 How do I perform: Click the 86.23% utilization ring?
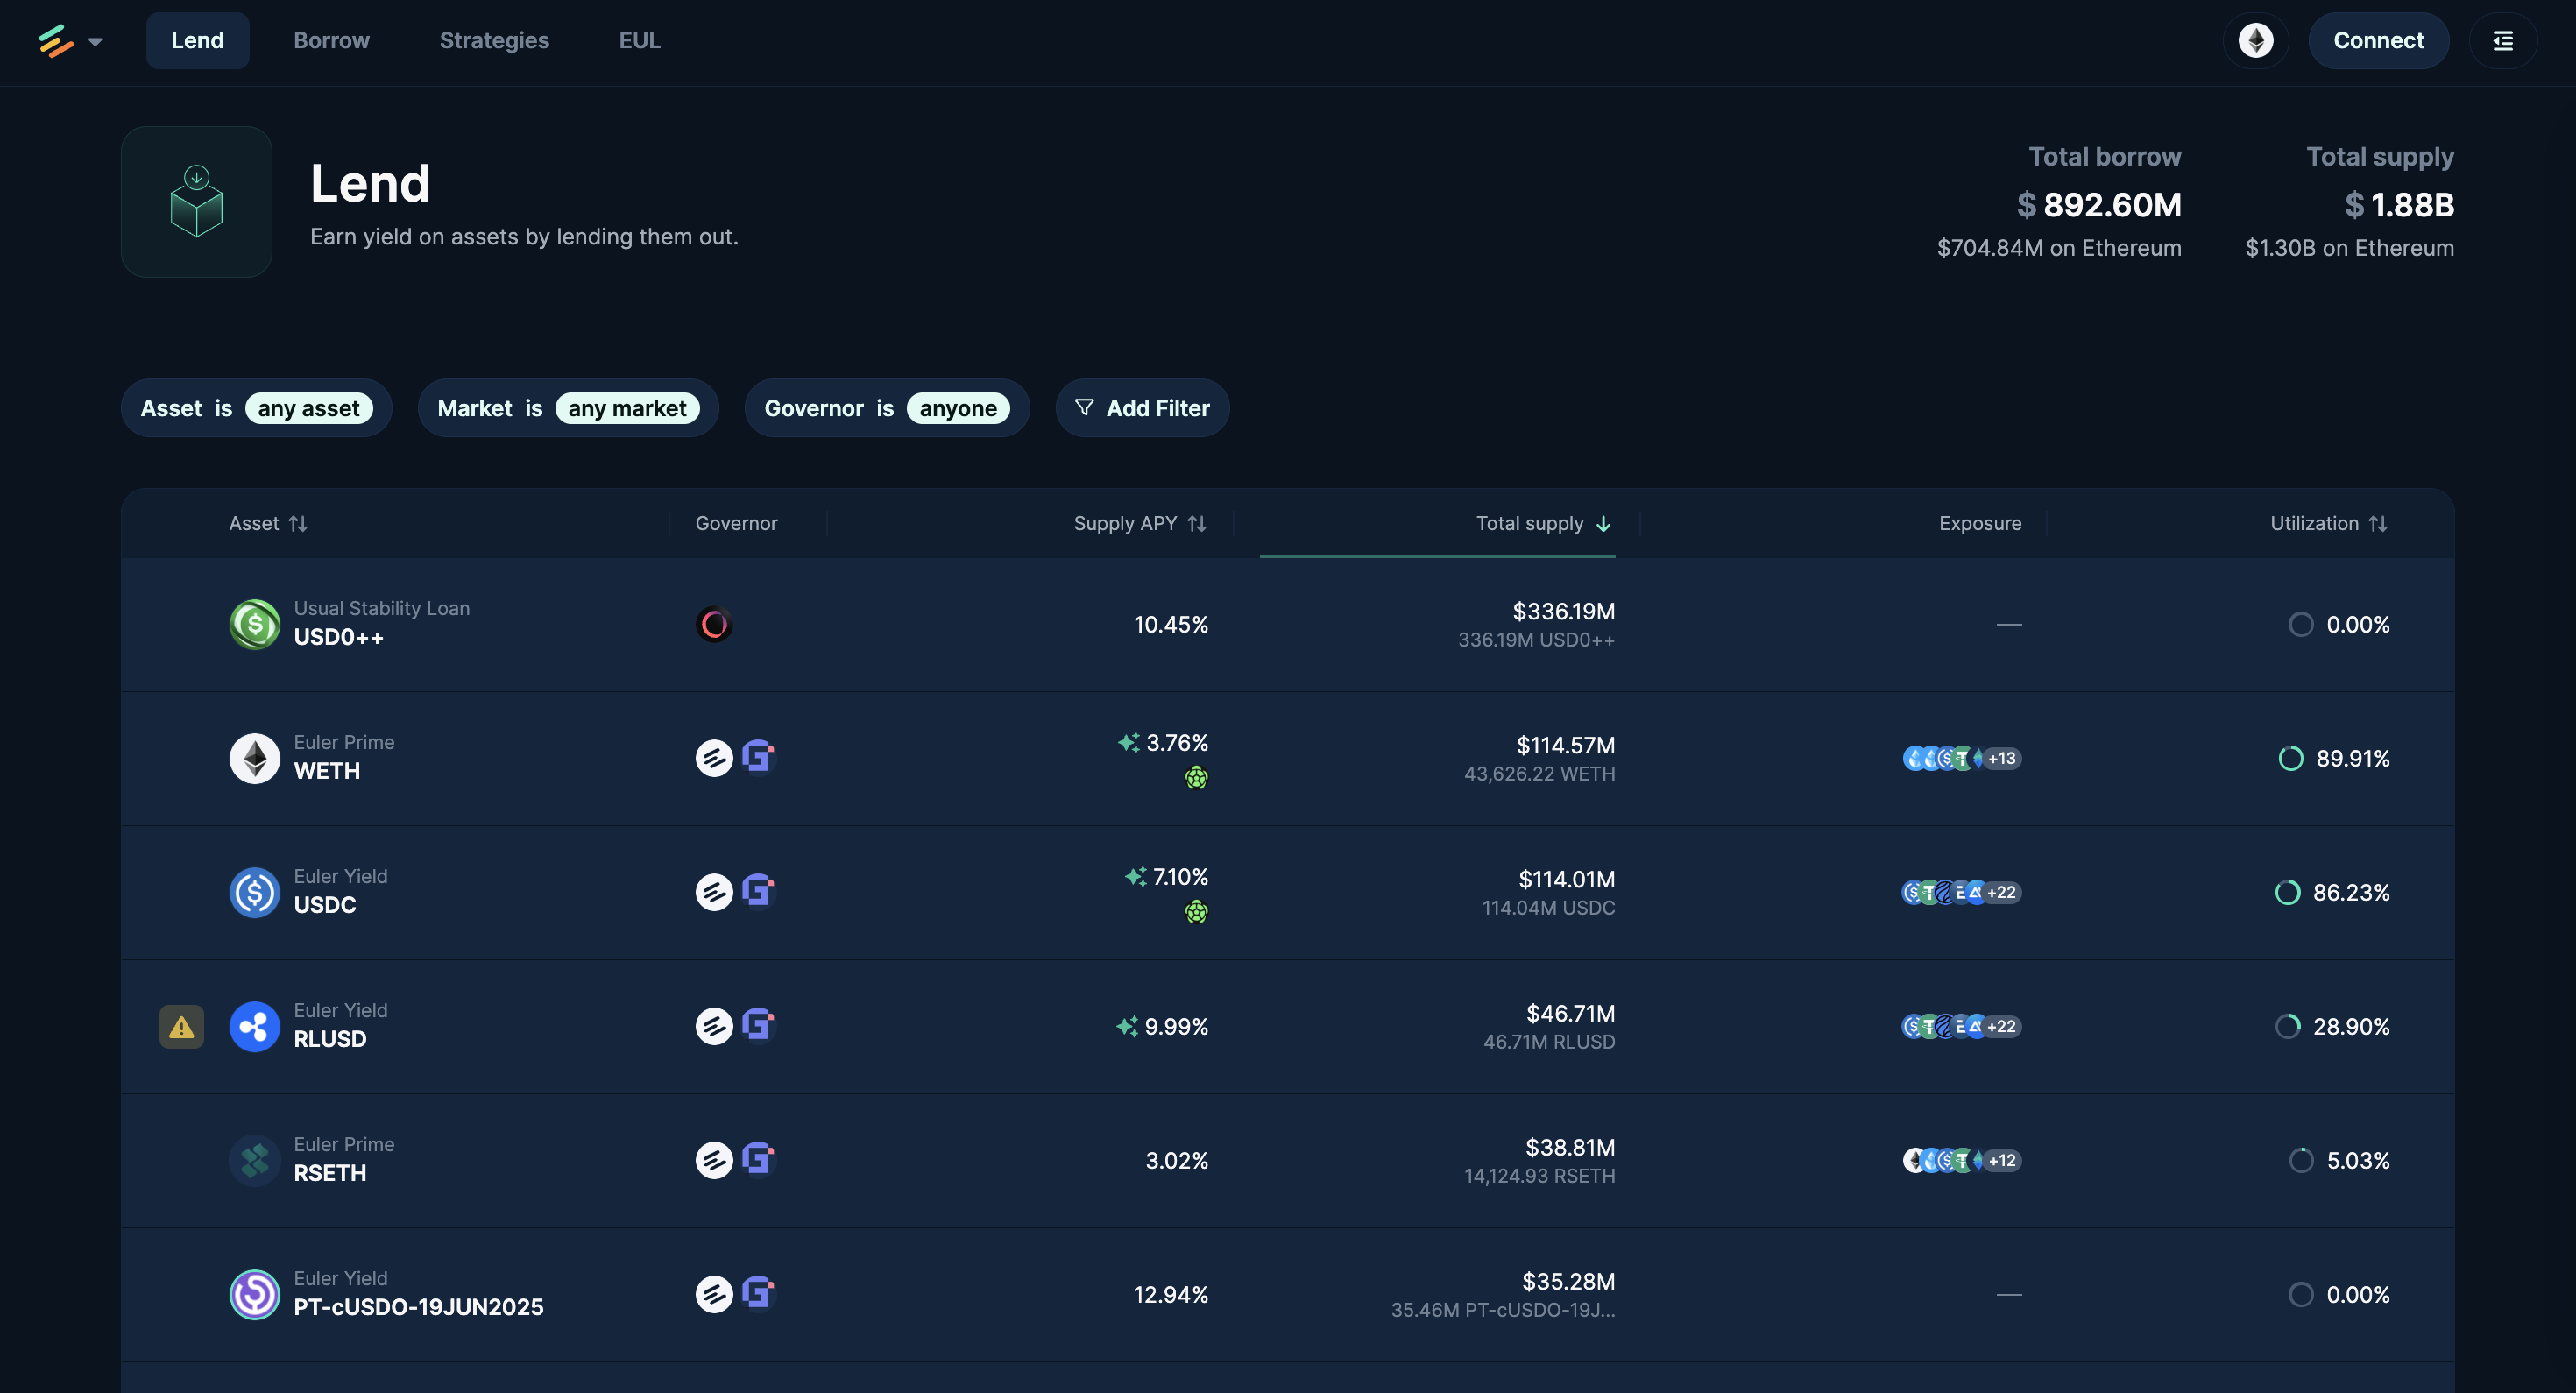click(2287, 892)
